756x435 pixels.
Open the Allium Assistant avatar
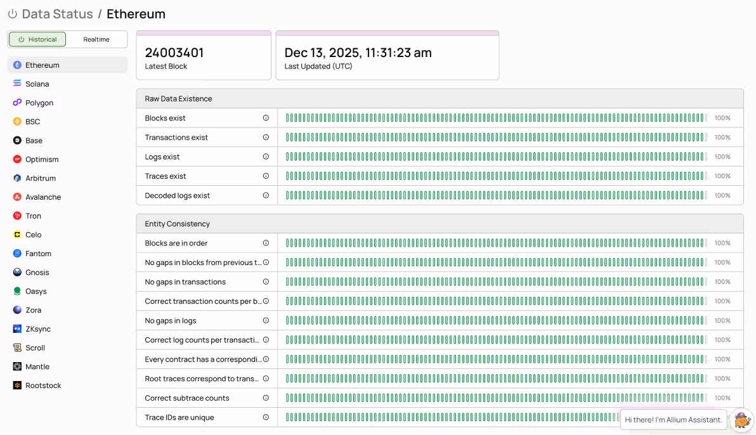coord(741,420)
